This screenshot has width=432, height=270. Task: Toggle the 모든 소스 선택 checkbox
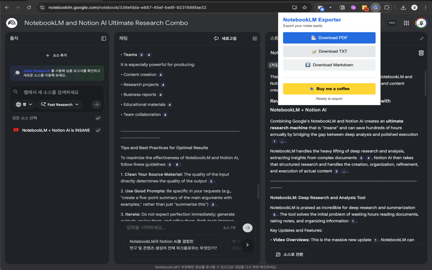(x=98, y=118)
